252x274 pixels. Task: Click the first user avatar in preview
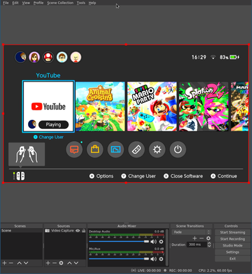(21, 57)
